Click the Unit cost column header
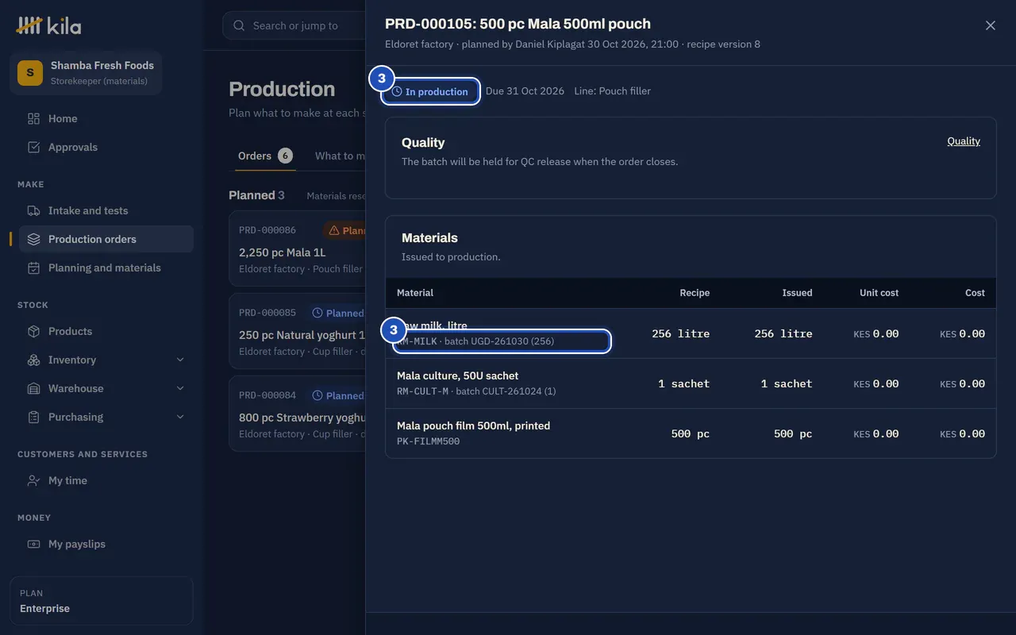This screenshot has height=635, width=1016. (x=879, y=293)
